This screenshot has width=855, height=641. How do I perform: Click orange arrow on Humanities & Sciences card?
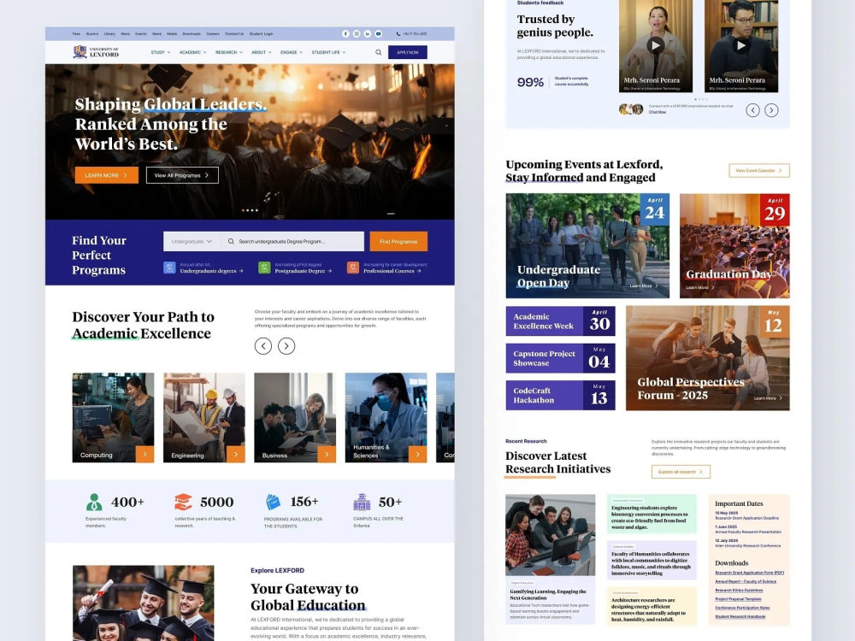point(418,454)
